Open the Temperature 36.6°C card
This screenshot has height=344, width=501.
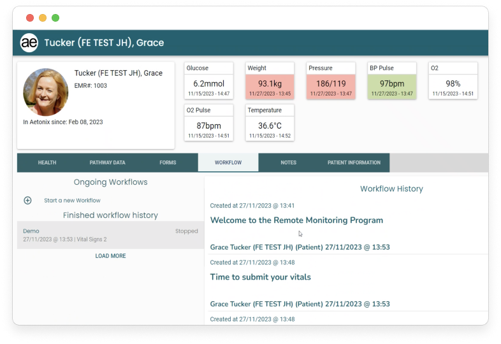point(270,123)
